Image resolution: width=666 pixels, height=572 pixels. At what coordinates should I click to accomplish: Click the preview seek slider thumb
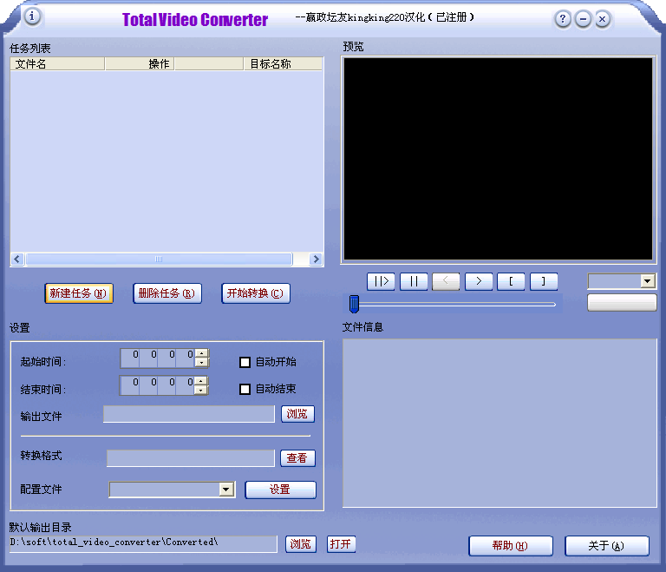[354, 304]
